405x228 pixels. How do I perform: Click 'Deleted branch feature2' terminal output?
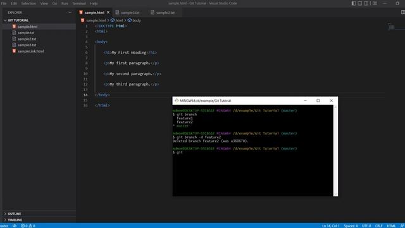tap(211, 141)
